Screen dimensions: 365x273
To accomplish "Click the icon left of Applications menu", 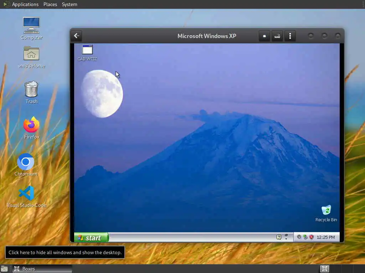I will 6,4.
